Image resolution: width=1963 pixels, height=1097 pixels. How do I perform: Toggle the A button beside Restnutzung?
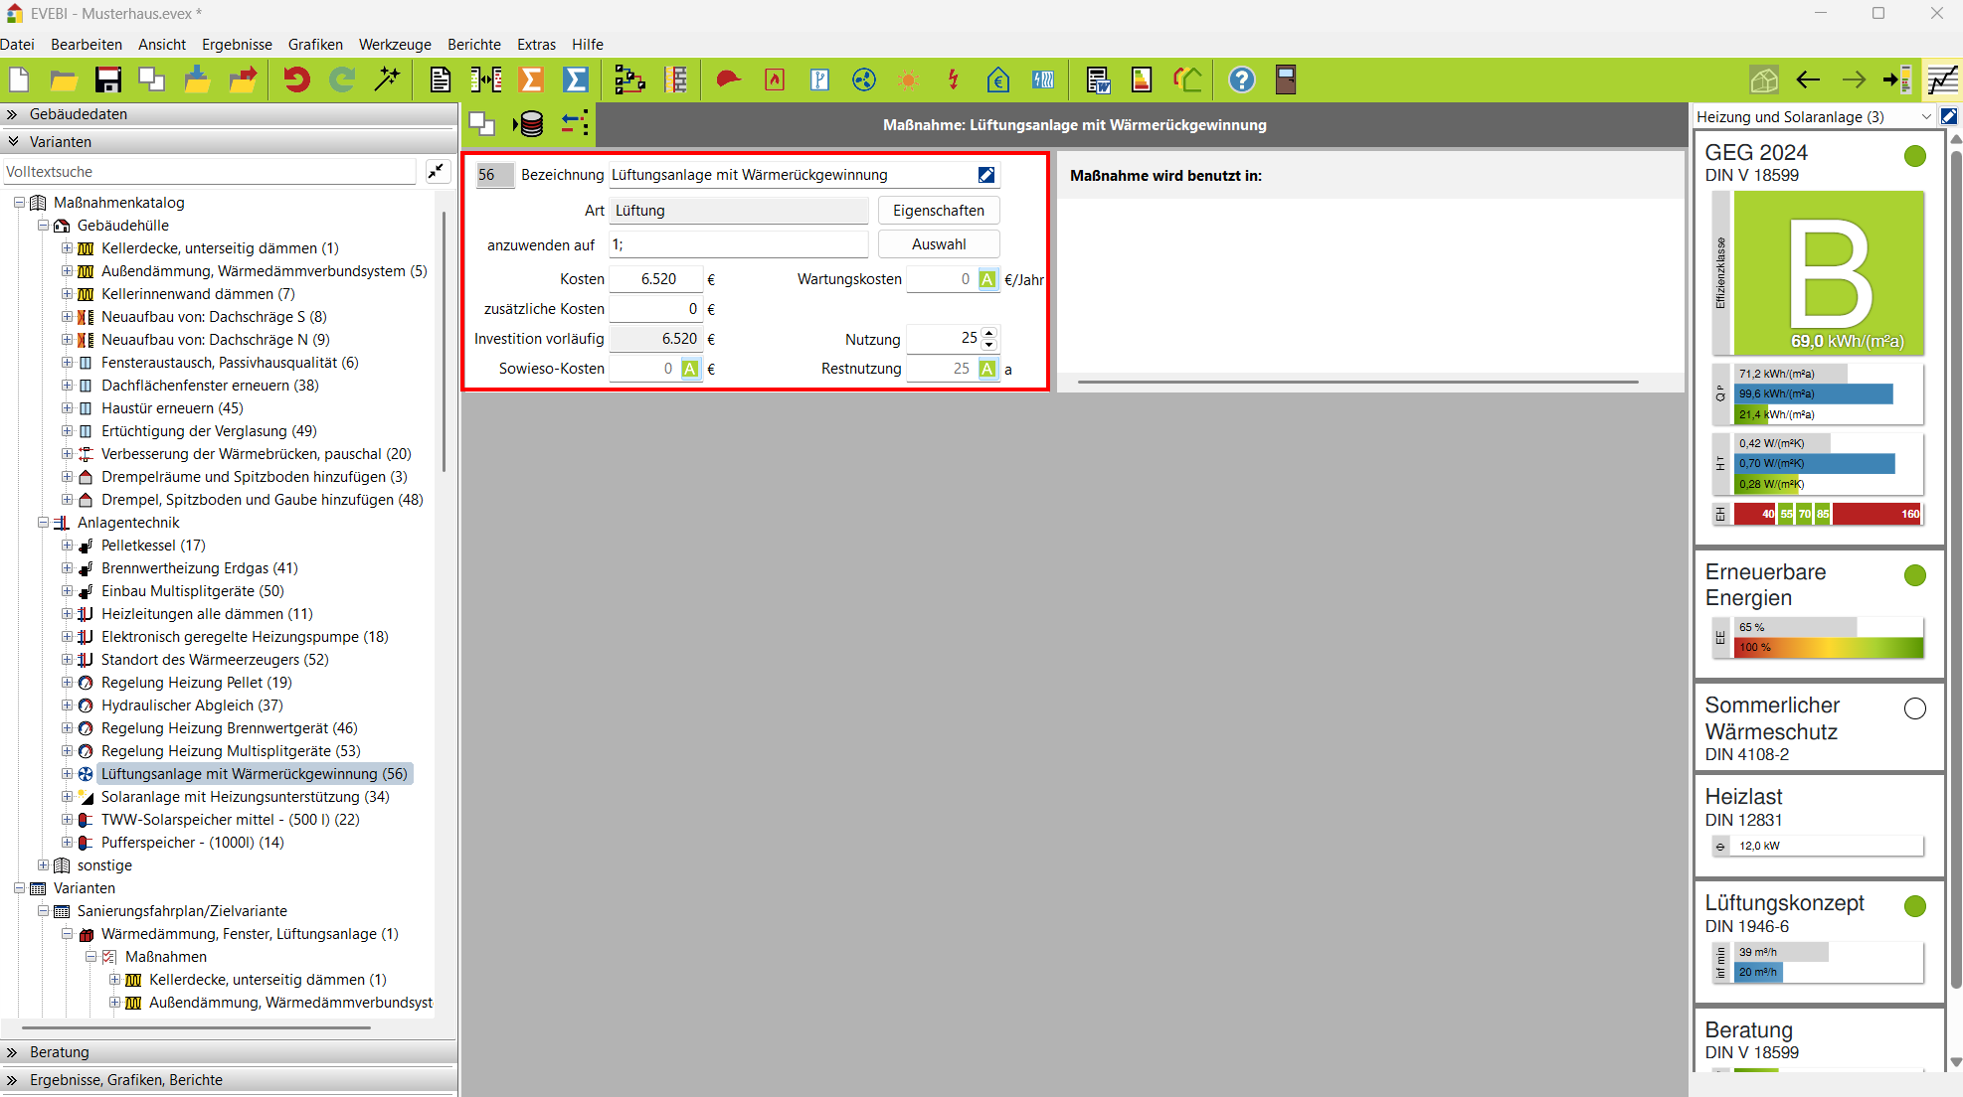(986, 369)
